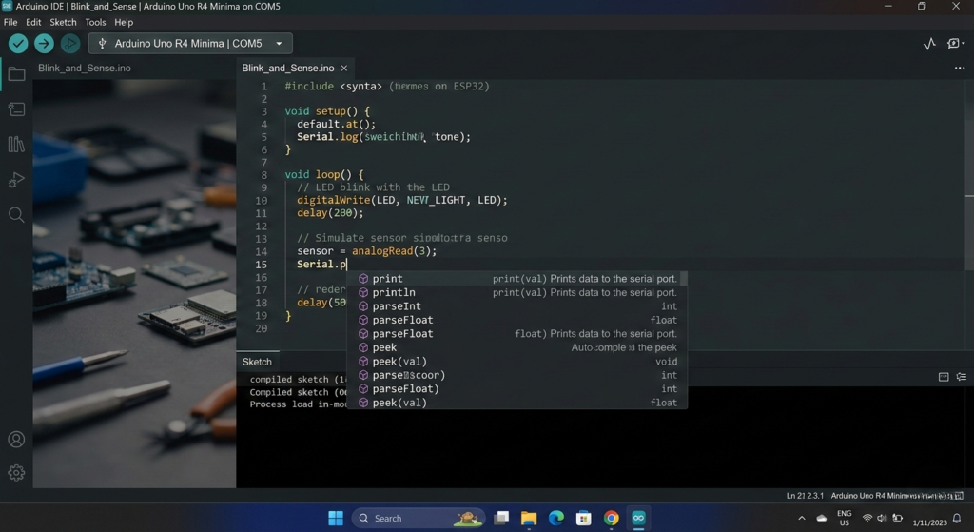Open the Serial Monitor icon
Image resolution: width=974 pixels, height=532 pixels.
(x=955, y=44)
